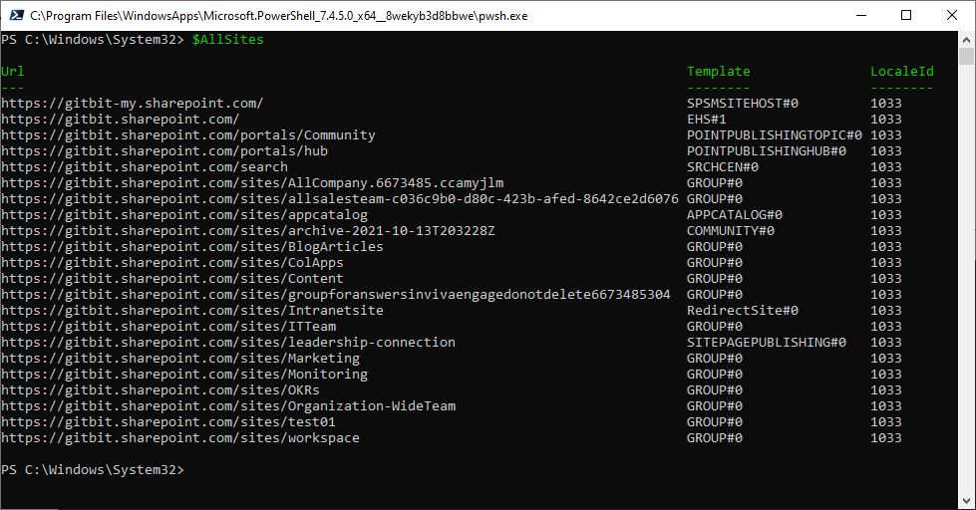
Task: Click the portals/hub URL
Action: (x=164, y=151)
